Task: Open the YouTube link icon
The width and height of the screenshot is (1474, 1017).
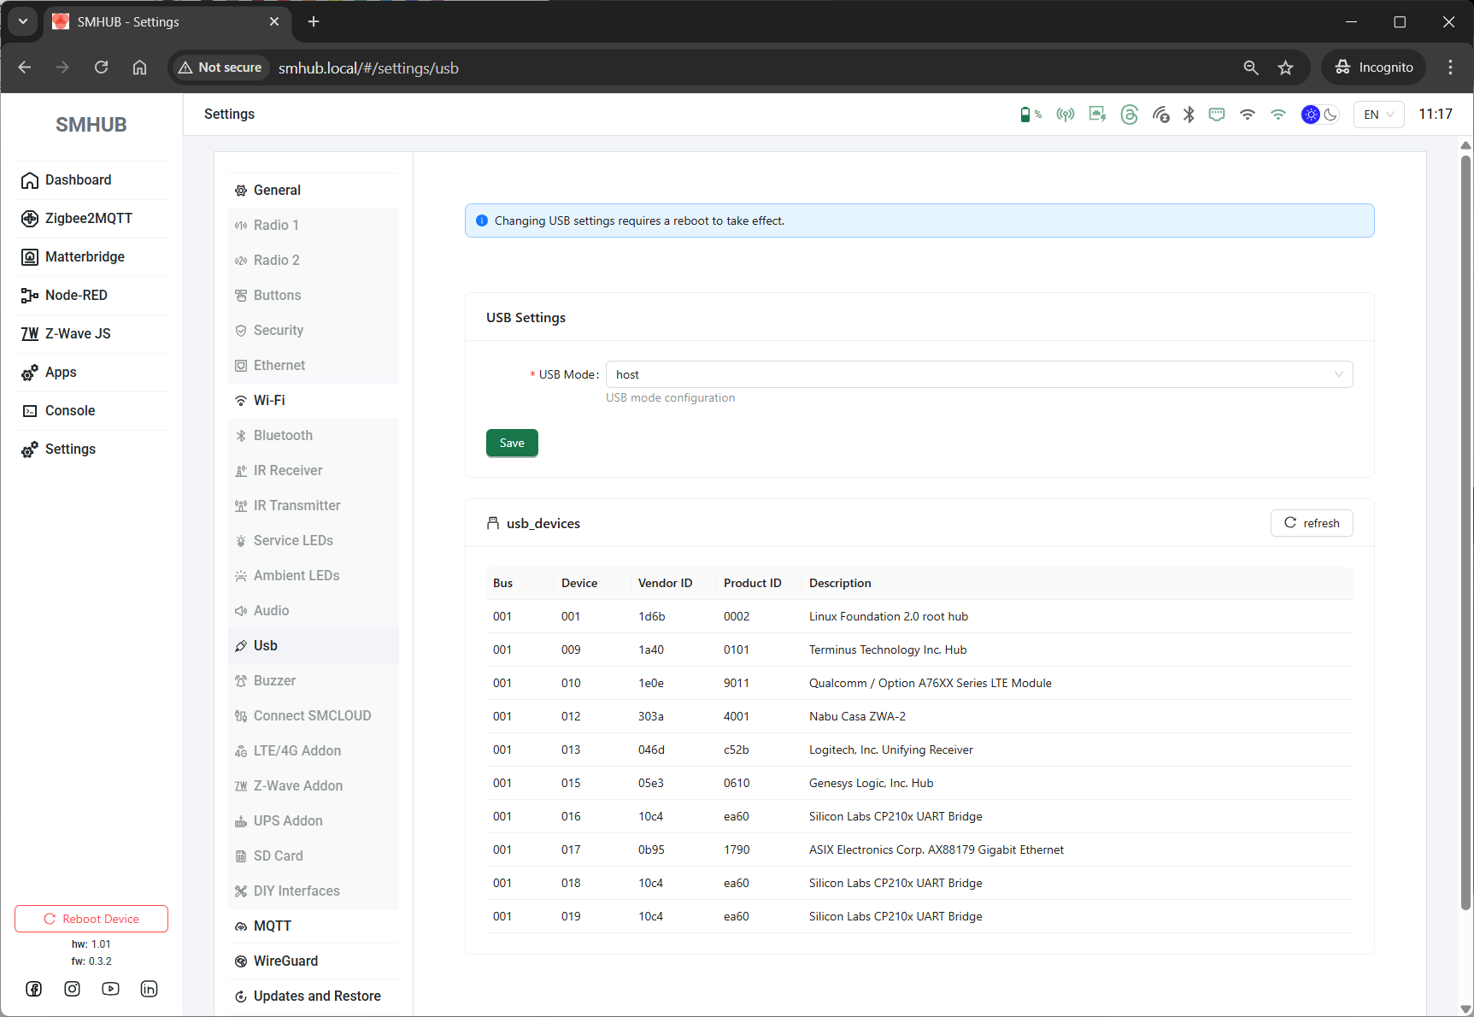Action: point(111,989)
